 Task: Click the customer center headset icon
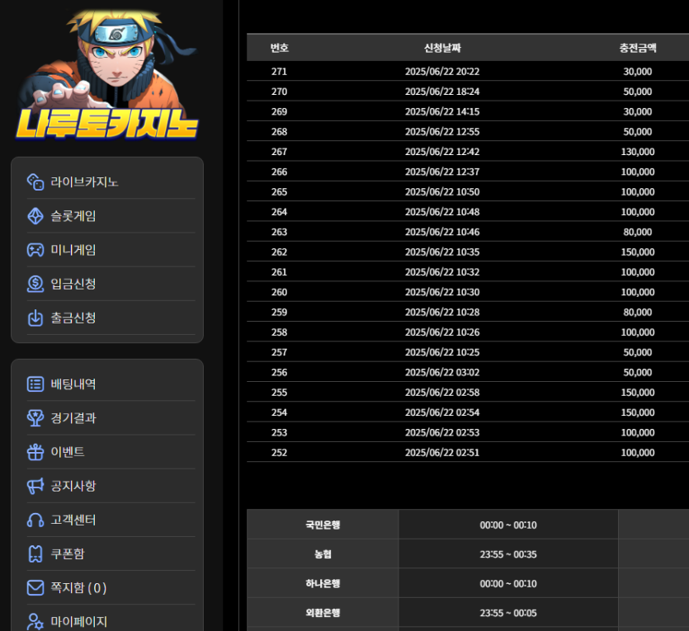tap(35, 520)
